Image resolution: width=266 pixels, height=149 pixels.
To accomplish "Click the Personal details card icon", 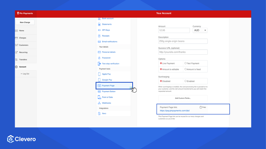I will (x=99, y=52).
